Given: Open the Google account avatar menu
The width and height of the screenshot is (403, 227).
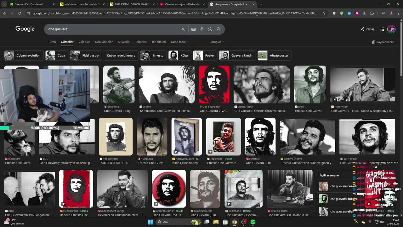Looking at the screenshot, I should (x=391, y=29).
